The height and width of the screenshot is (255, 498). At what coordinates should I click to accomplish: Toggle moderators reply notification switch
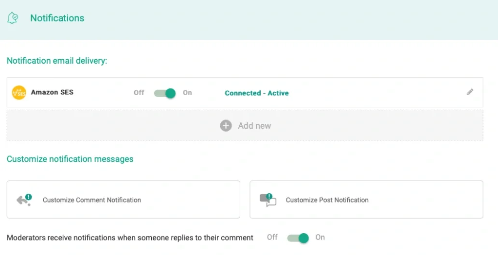click(x=298, y=238)
